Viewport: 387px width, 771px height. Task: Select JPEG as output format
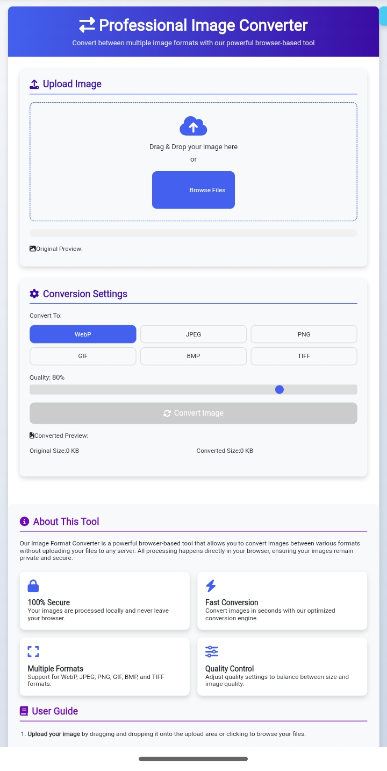193,334
